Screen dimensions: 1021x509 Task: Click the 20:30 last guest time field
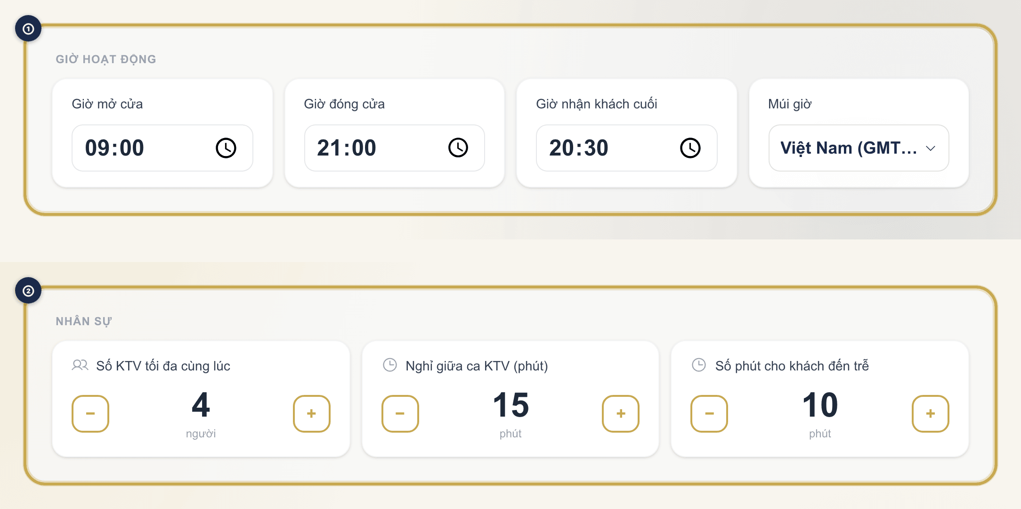coord(627,148)
